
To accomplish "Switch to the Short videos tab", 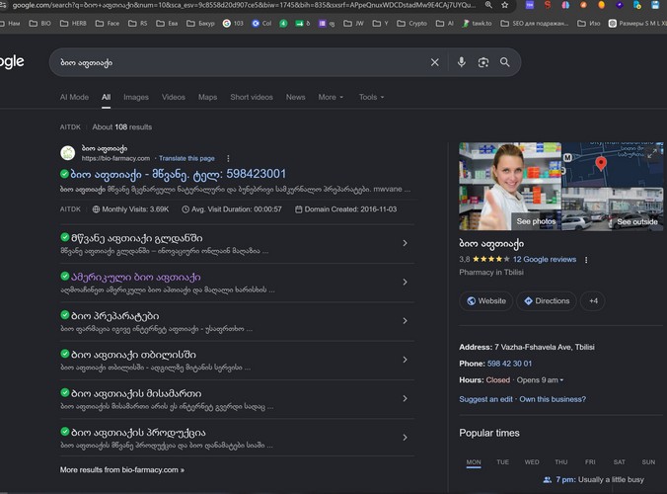I will coord(252,97).
